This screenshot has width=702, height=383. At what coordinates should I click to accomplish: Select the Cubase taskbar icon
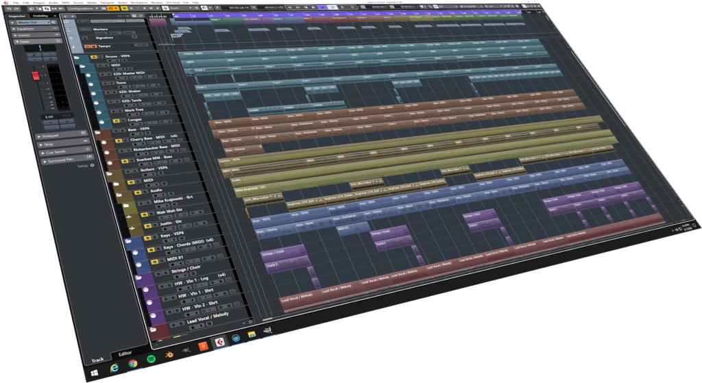(219, 343)
